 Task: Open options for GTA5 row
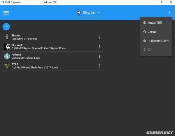tap(99, 66)
